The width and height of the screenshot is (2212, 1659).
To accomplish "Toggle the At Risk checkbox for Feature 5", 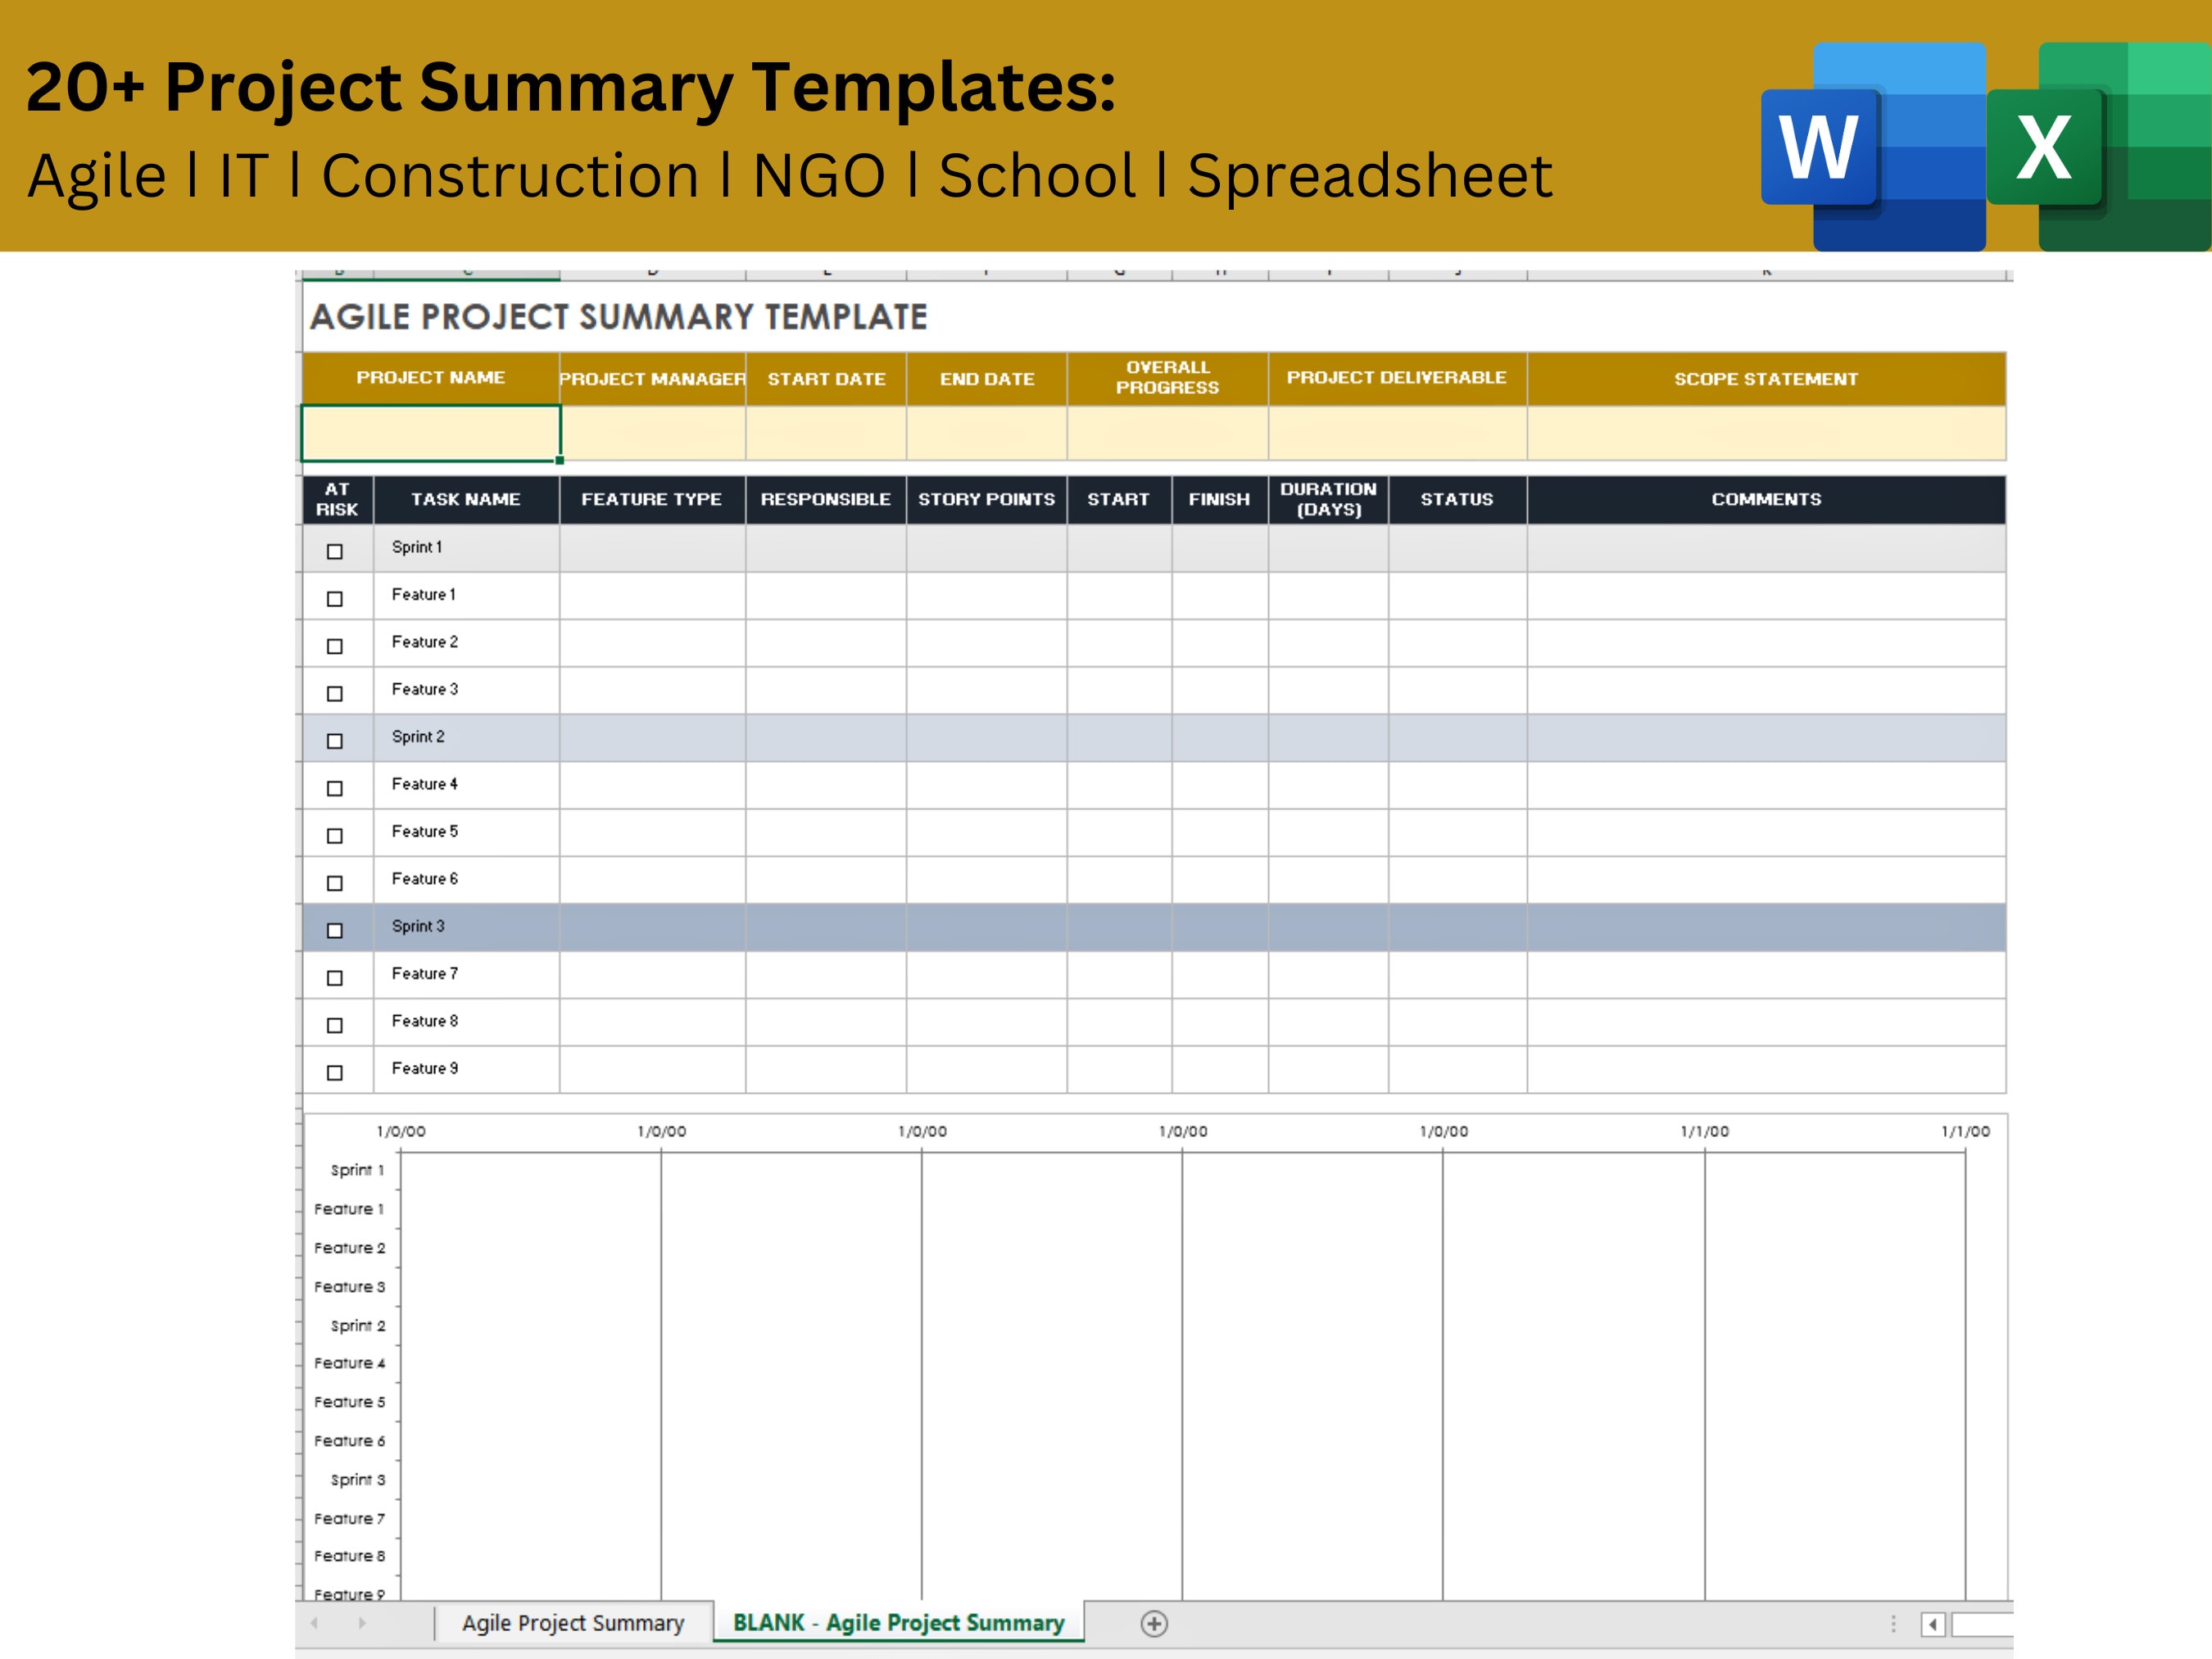I will (335, 833).
